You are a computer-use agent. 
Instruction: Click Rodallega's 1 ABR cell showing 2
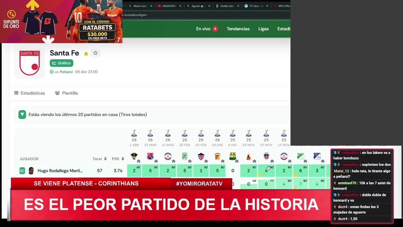[134, 171]
